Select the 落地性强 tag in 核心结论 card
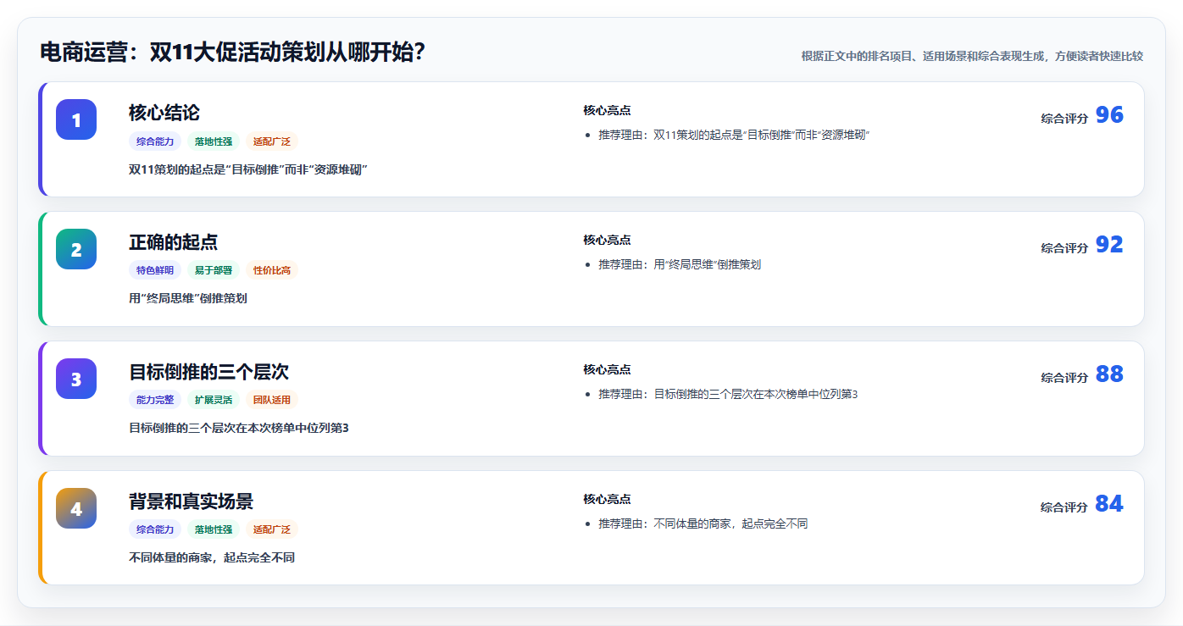Image resolution: width=1183 pixels, height=626 pixels. tap(214, 141)
